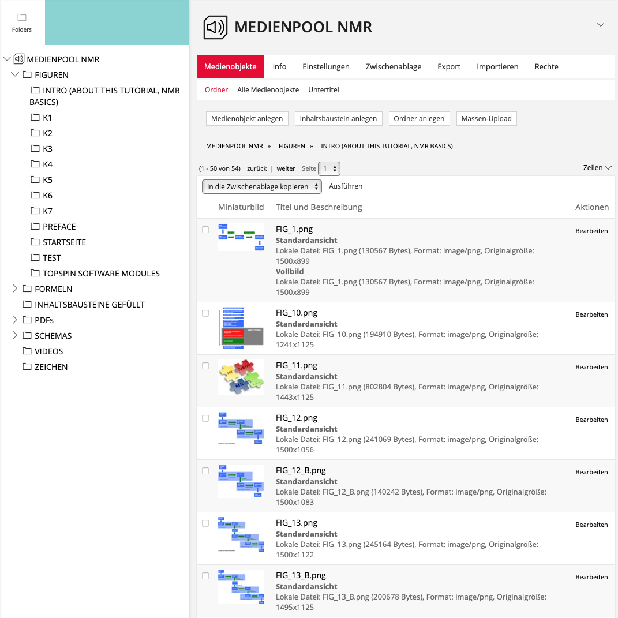Click the Medienpool NMR speaker icon in tree
Image resolution: width=618 pixels, height=618 pixels.
point(19,59)
